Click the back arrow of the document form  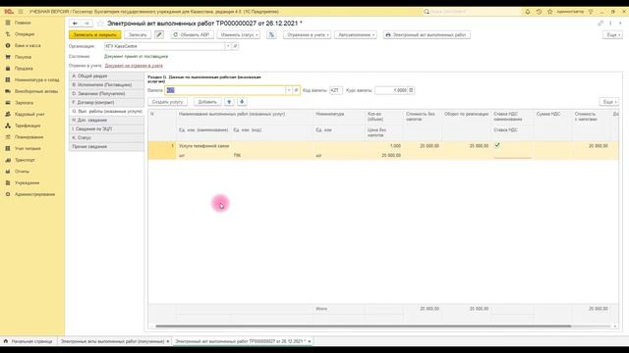(75, 24)
